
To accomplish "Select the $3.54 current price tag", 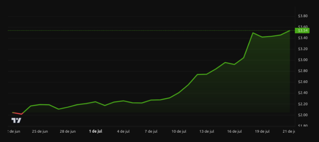I will coord(302,30).
